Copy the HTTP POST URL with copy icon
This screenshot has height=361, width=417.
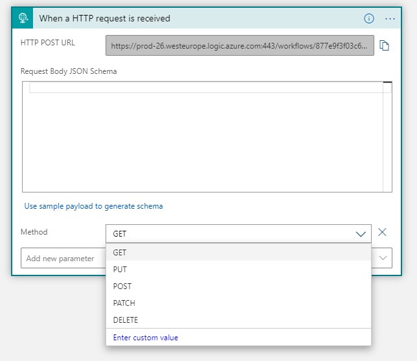(x=384, y=45)
